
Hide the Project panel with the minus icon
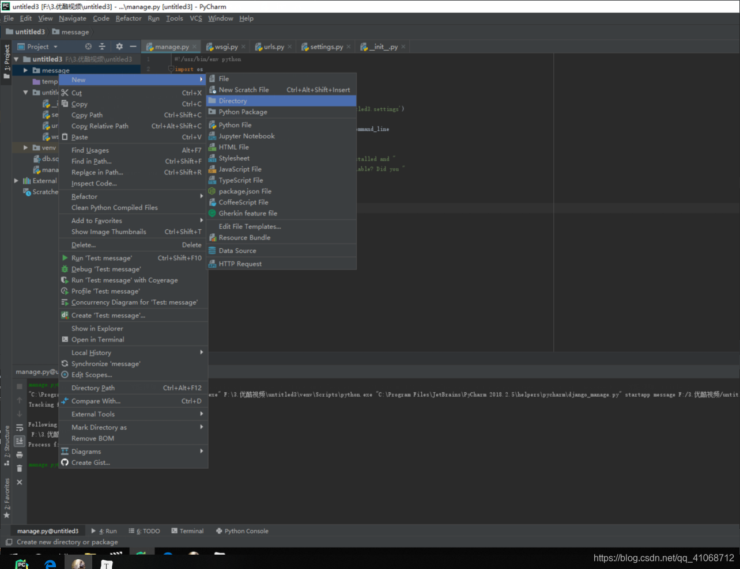133,47
